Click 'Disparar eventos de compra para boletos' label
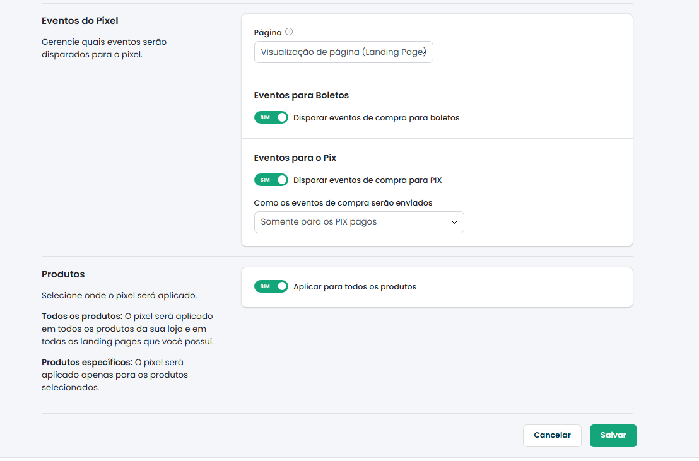The height and width of the screenshot is (461, 699). click(376, 118)
